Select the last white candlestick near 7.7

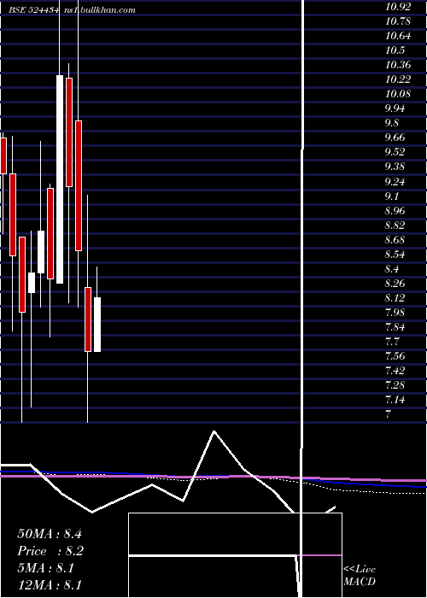pyautogui.click(x=97, y=325)
